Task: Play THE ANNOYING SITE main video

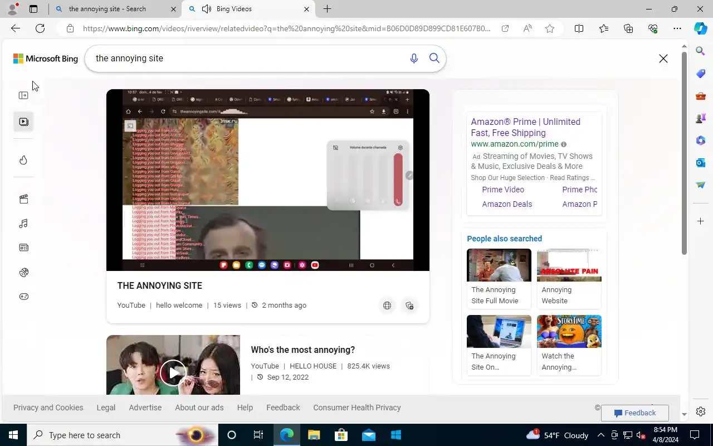Action: 268,180
